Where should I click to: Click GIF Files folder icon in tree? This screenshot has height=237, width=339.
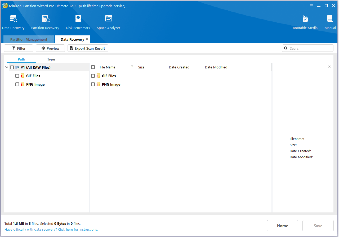23,76
